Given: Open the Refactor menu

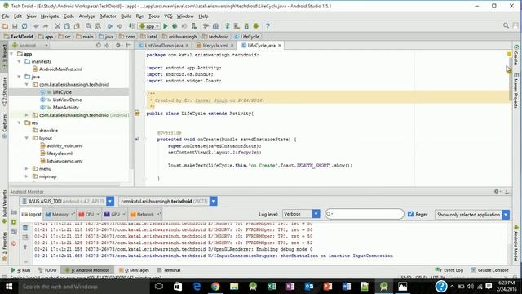Looking at the screenshot, I should 108,16.
